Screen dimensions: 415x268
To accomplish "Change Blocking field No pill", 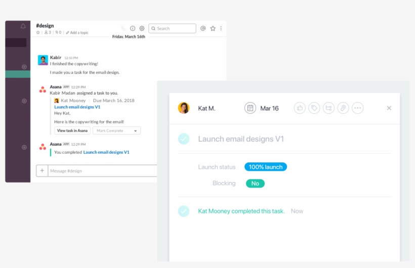I will point(255,184).
